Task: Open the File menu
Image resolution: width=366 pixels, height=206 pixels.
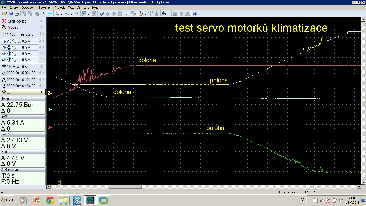Action: coord(3,8)
